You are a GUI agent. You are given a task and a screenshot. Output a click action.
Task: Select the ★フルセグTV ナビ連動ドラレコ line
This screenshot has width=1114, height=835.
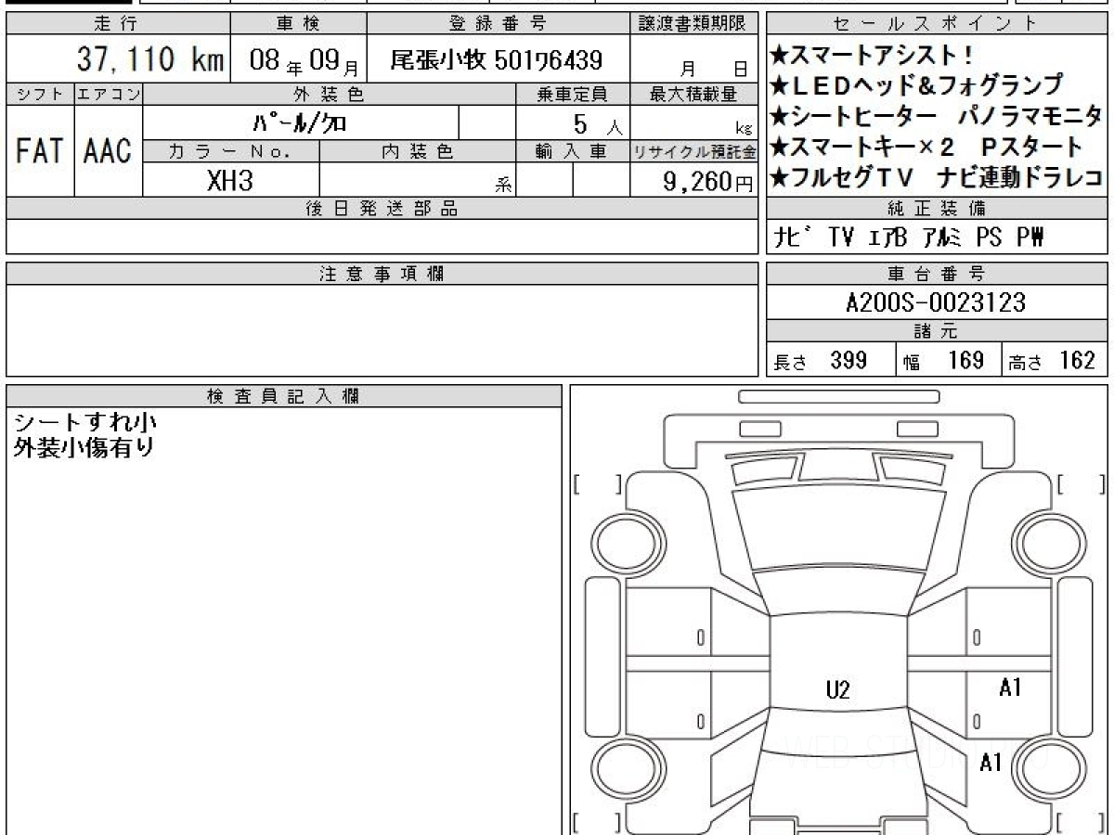pos(936,177)
